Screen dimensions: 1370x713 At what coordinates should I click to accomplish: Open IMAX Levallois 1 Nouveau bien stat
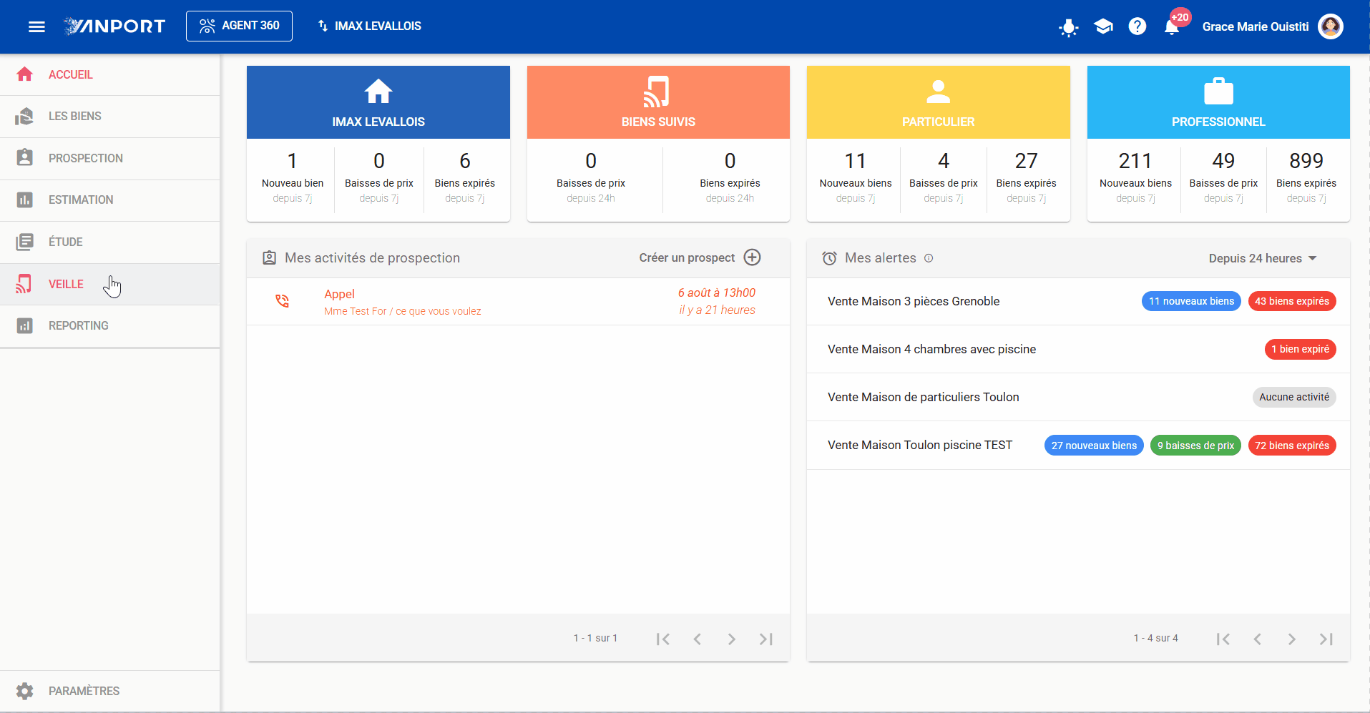[x=292, y=177]
